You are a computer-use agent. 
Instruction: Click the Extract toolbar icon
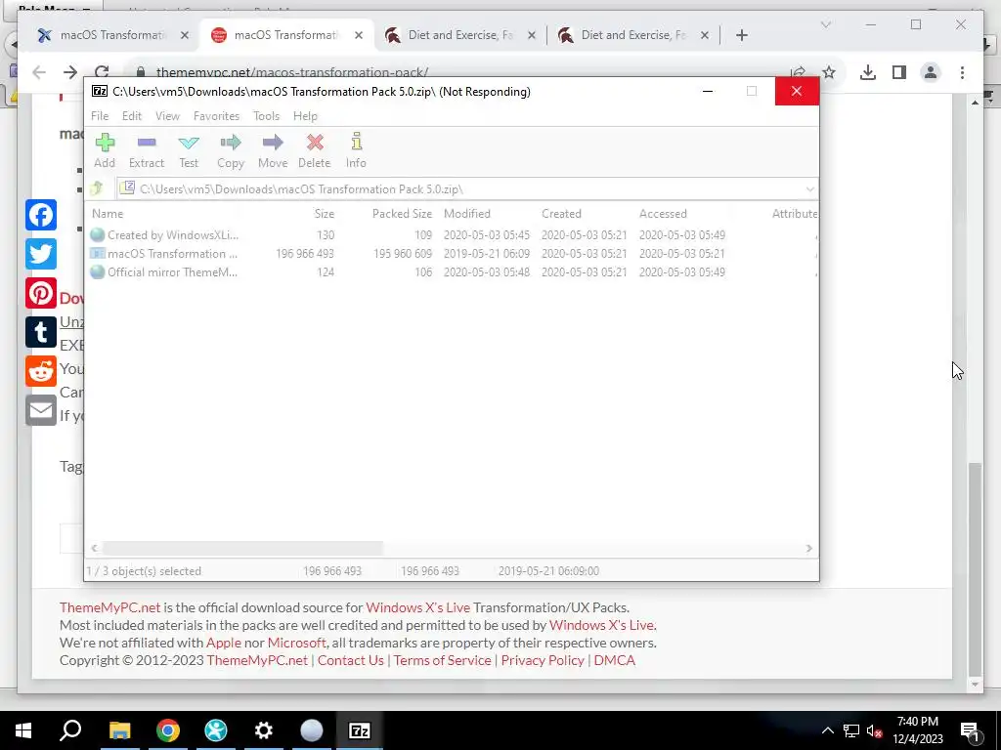point(147,150)
